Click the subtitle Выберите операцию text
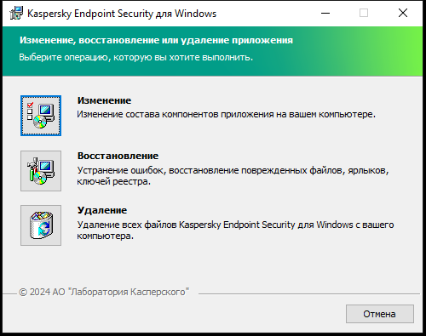This screenshot has width=426, height=336. 135,57
